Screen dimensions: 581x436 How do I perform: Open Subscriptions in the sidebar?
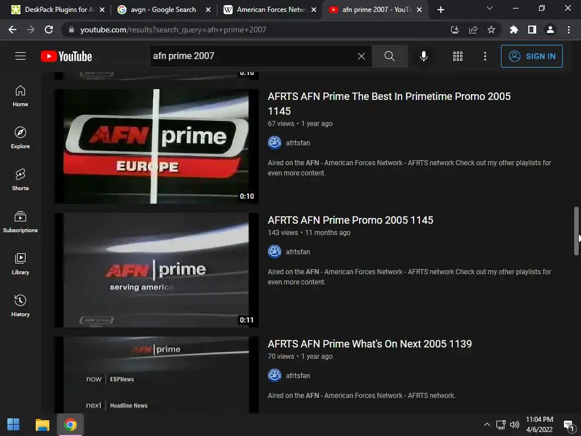[x=20, y=222]
